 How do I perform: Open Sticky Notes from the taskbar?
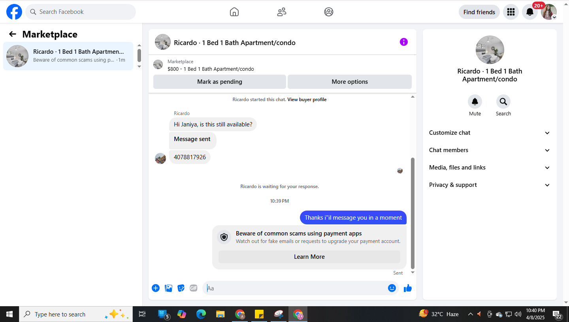point(259,314)
